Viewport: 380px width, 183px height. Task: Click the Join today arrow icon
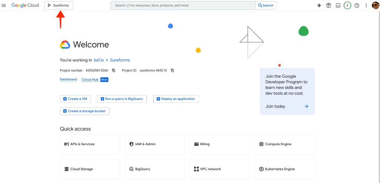(x=306, y=106)
